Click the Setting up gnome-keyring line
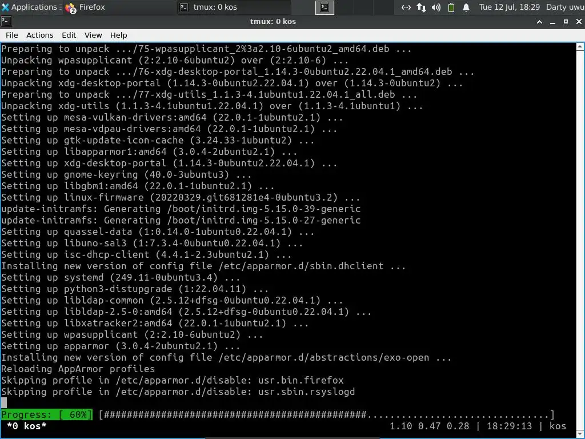Image resolution: width=585 pixels, height=439 pixels. pyautogui.click(x=126, y=174)
